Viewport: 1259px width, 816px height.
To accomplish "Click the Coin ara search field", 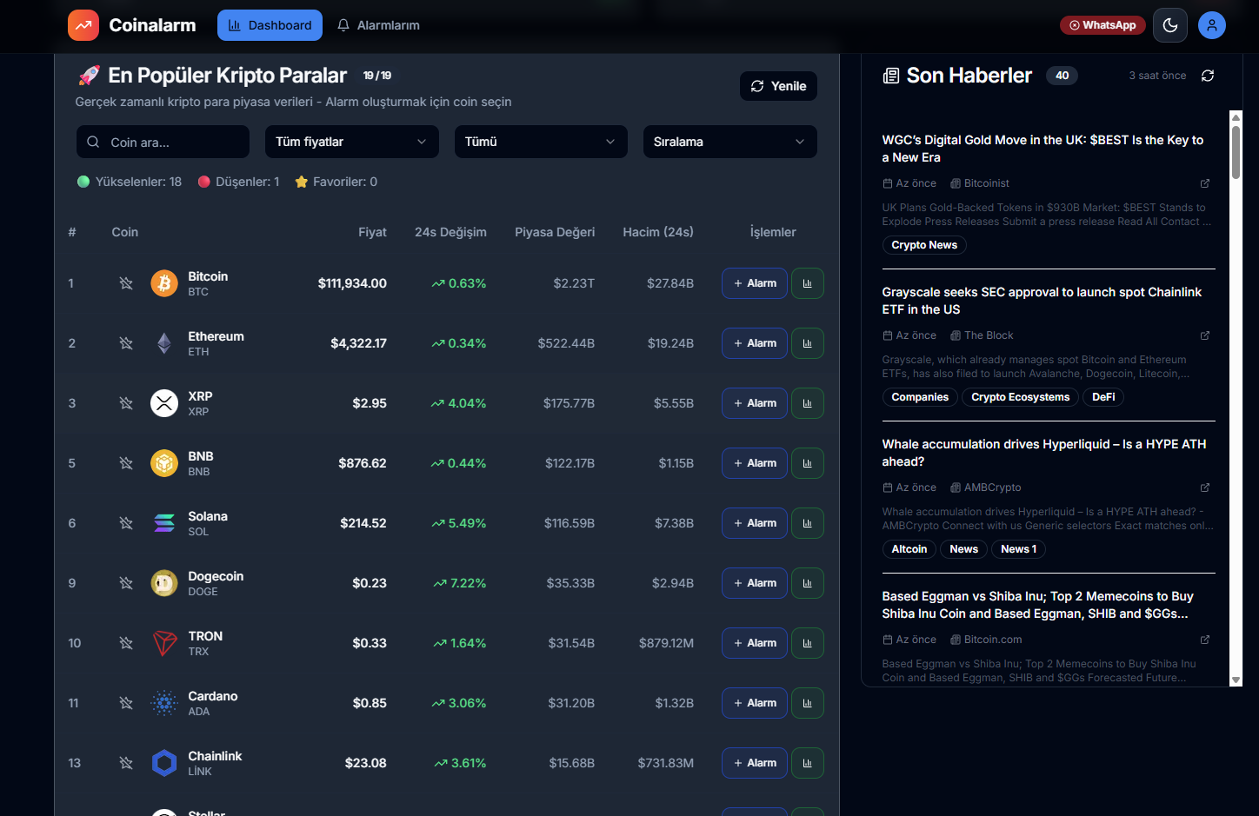I will pyautogui.click(x=163, y=142).
